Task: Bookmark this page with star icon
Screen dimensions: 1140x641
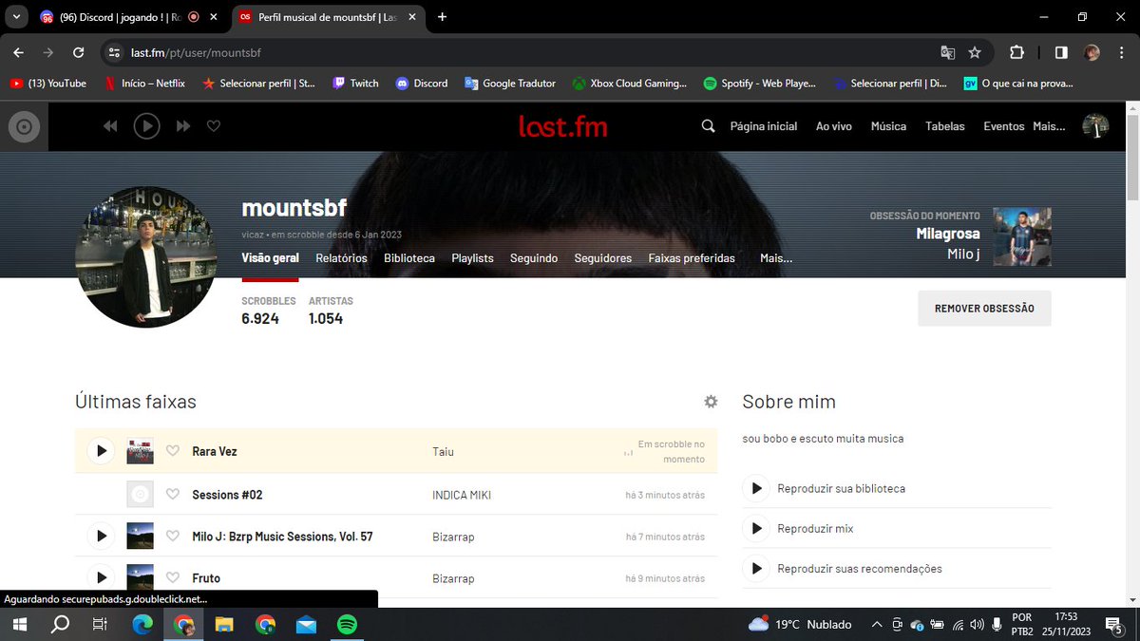Action: [x=975, y=52]
